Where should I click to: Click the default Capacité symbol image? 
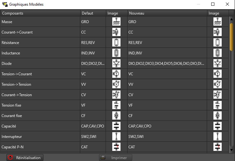pos(116,126)
